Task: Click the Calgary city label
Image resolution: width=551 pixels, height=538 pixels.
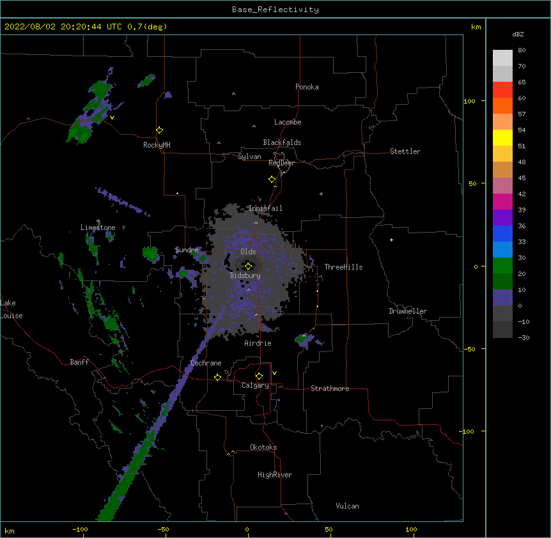Action: 255,385
